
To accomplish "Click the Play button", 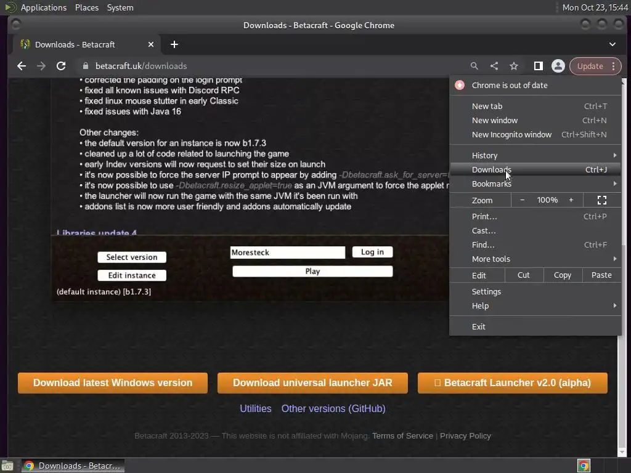I will click(x=312, y=271).
